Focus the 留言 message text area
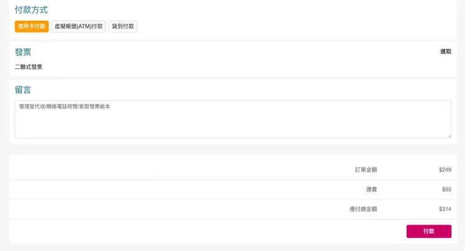Viewport: 465px width, 251px height. (232, 122)
